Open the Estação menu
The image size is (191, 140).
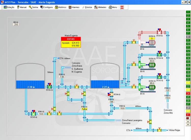pyautogui.click(x=9, y=7)
